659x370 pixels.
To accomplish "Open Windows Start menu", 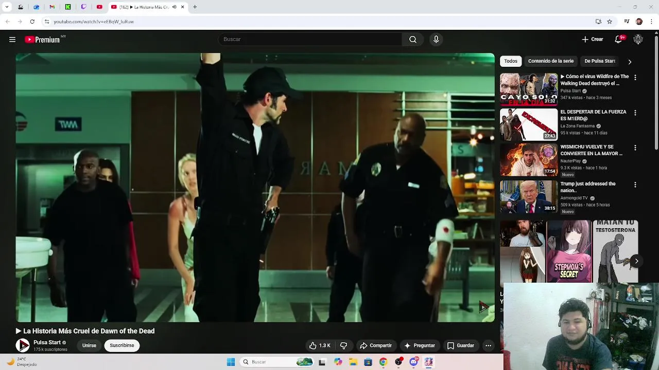I will 231,362.
